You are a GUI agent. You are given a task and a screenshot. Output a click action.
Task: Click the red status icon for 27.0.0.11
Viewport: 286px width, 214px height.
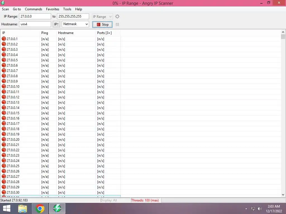click(4, 92)
